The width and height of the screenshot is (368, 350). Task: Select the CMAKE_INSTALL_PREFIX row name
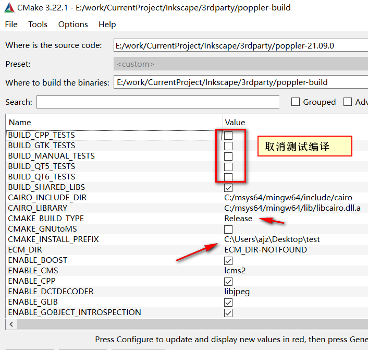[53, 239]
